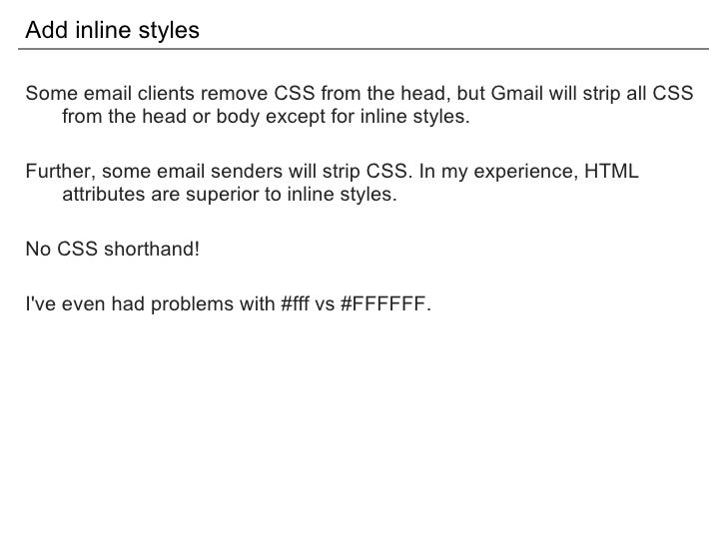The width and height of the screenshot is (727, 545).
Task: Click the word 'HTML' in second paragraph
Action: (x=611, y=171)
